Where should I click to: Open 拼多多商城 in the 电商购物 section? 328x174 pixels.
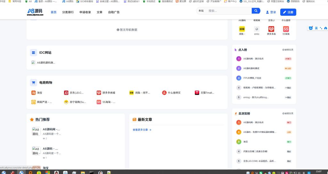point(106,92)
